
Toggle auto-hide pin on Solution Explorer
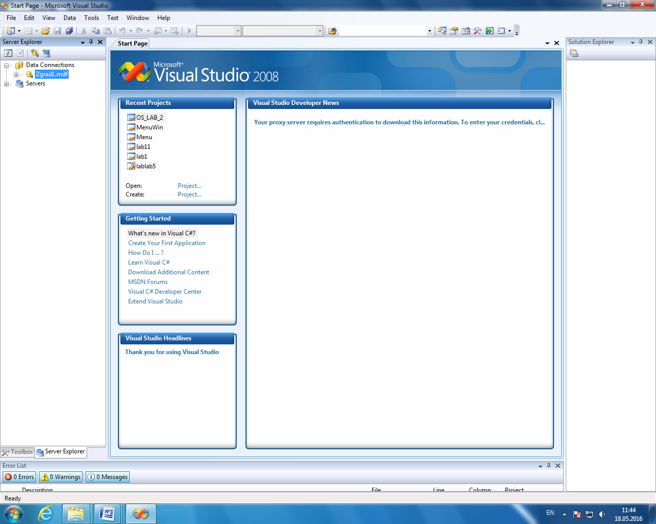pos(641,42)
